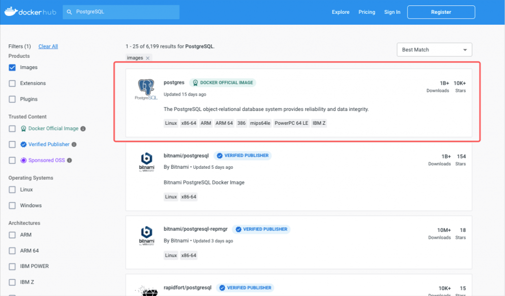Click the 386 tag on postgres
Screen dimensions: 505x296
click(x=242, y=123)
